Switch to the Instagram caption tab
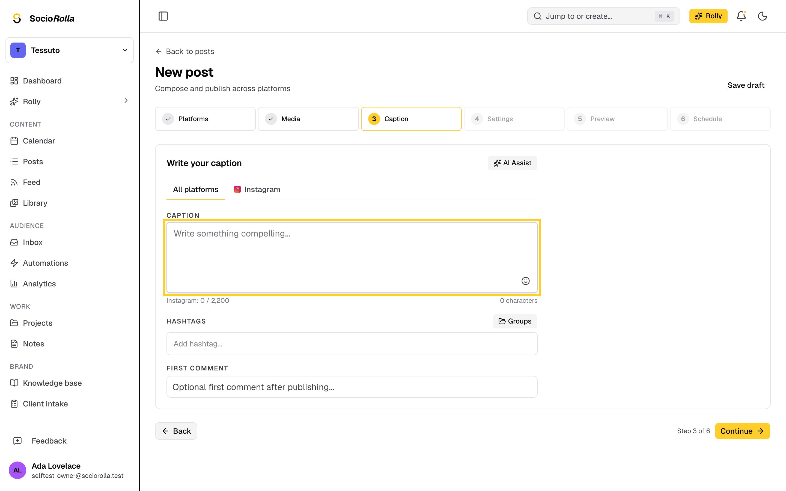Screen dimensions: 786x491 (x=257, y=189)
